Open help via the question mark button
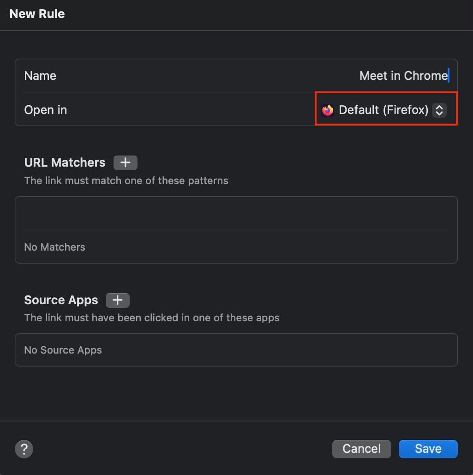 pyautogui.click(x=24, y=449)
